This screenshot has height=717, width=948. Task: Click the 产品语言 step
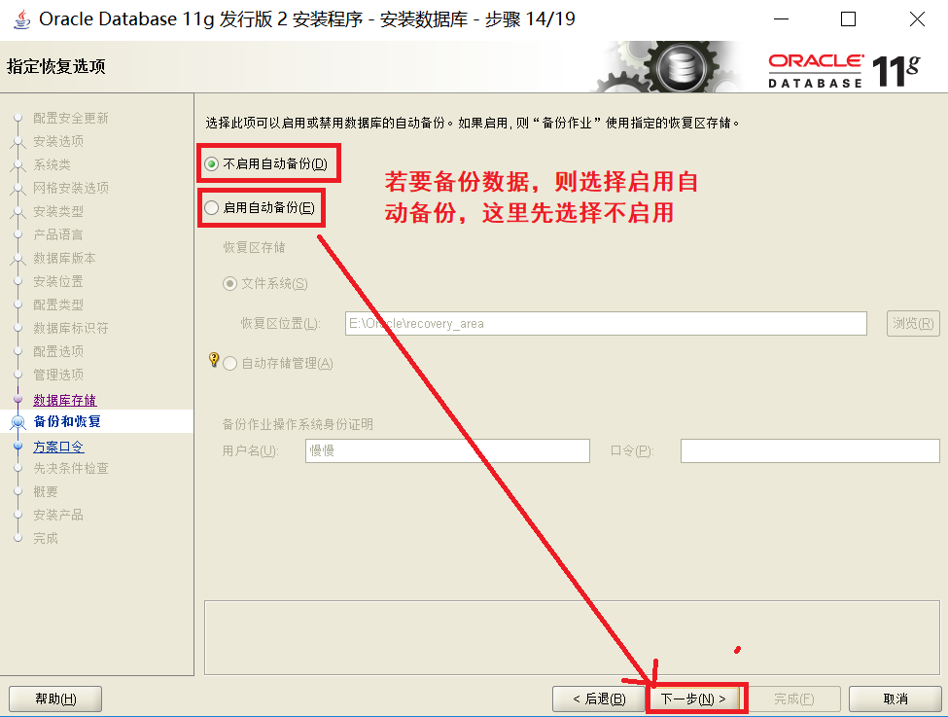click(x=58, y=234)
